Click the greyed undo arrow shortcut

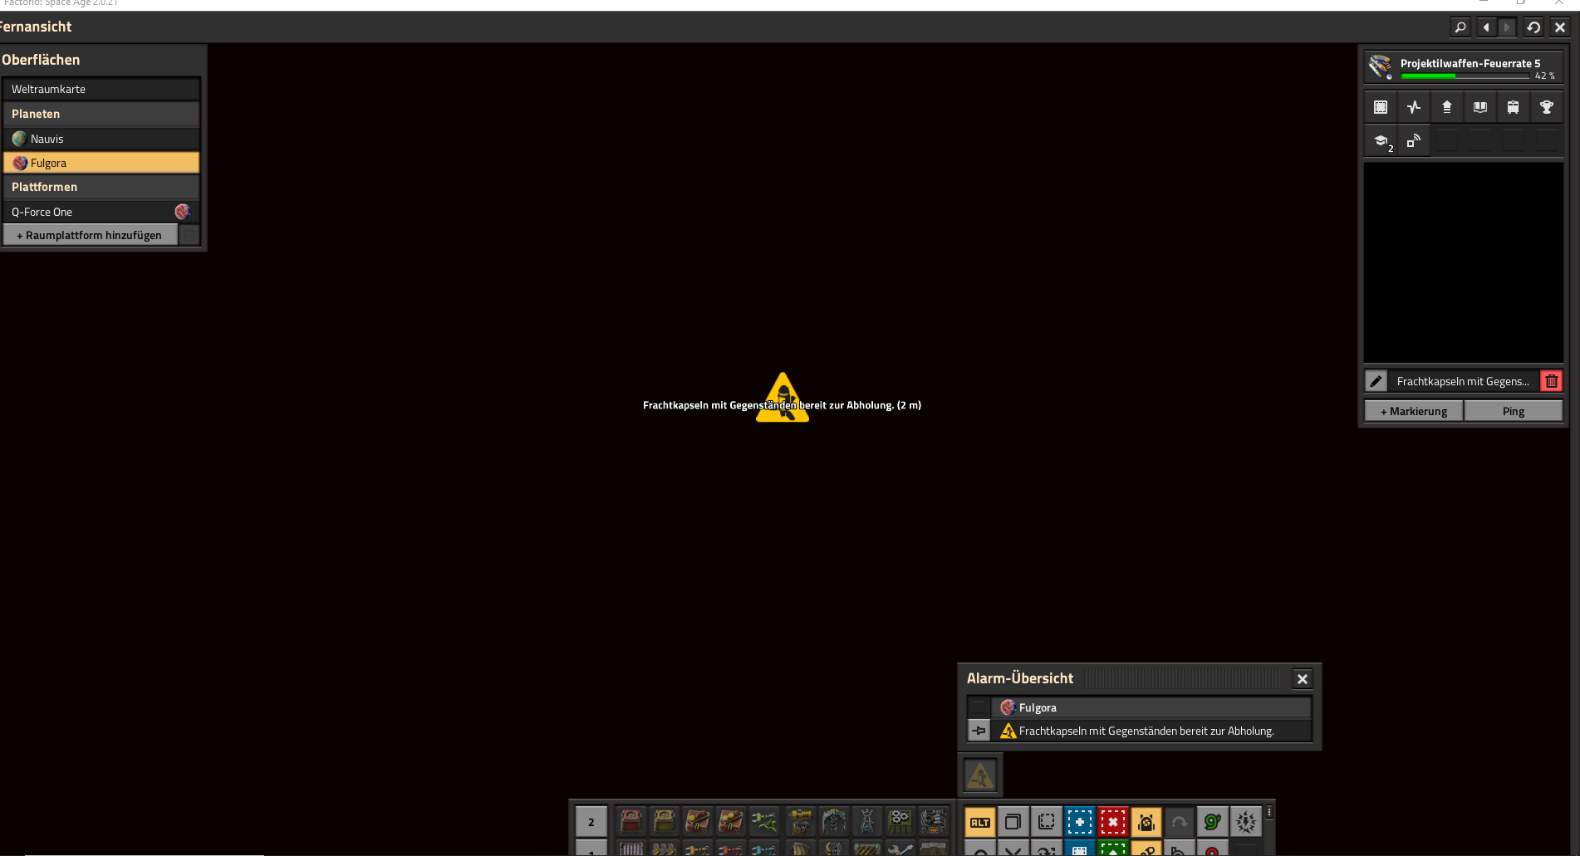point(1180,822)
